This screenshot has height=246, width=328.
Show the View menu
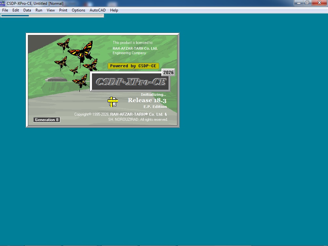(x=51, y=10)
